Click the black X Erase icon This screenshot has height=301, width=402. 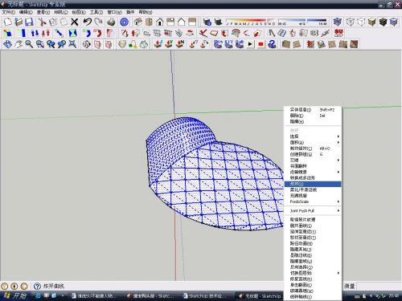point(75,22)
